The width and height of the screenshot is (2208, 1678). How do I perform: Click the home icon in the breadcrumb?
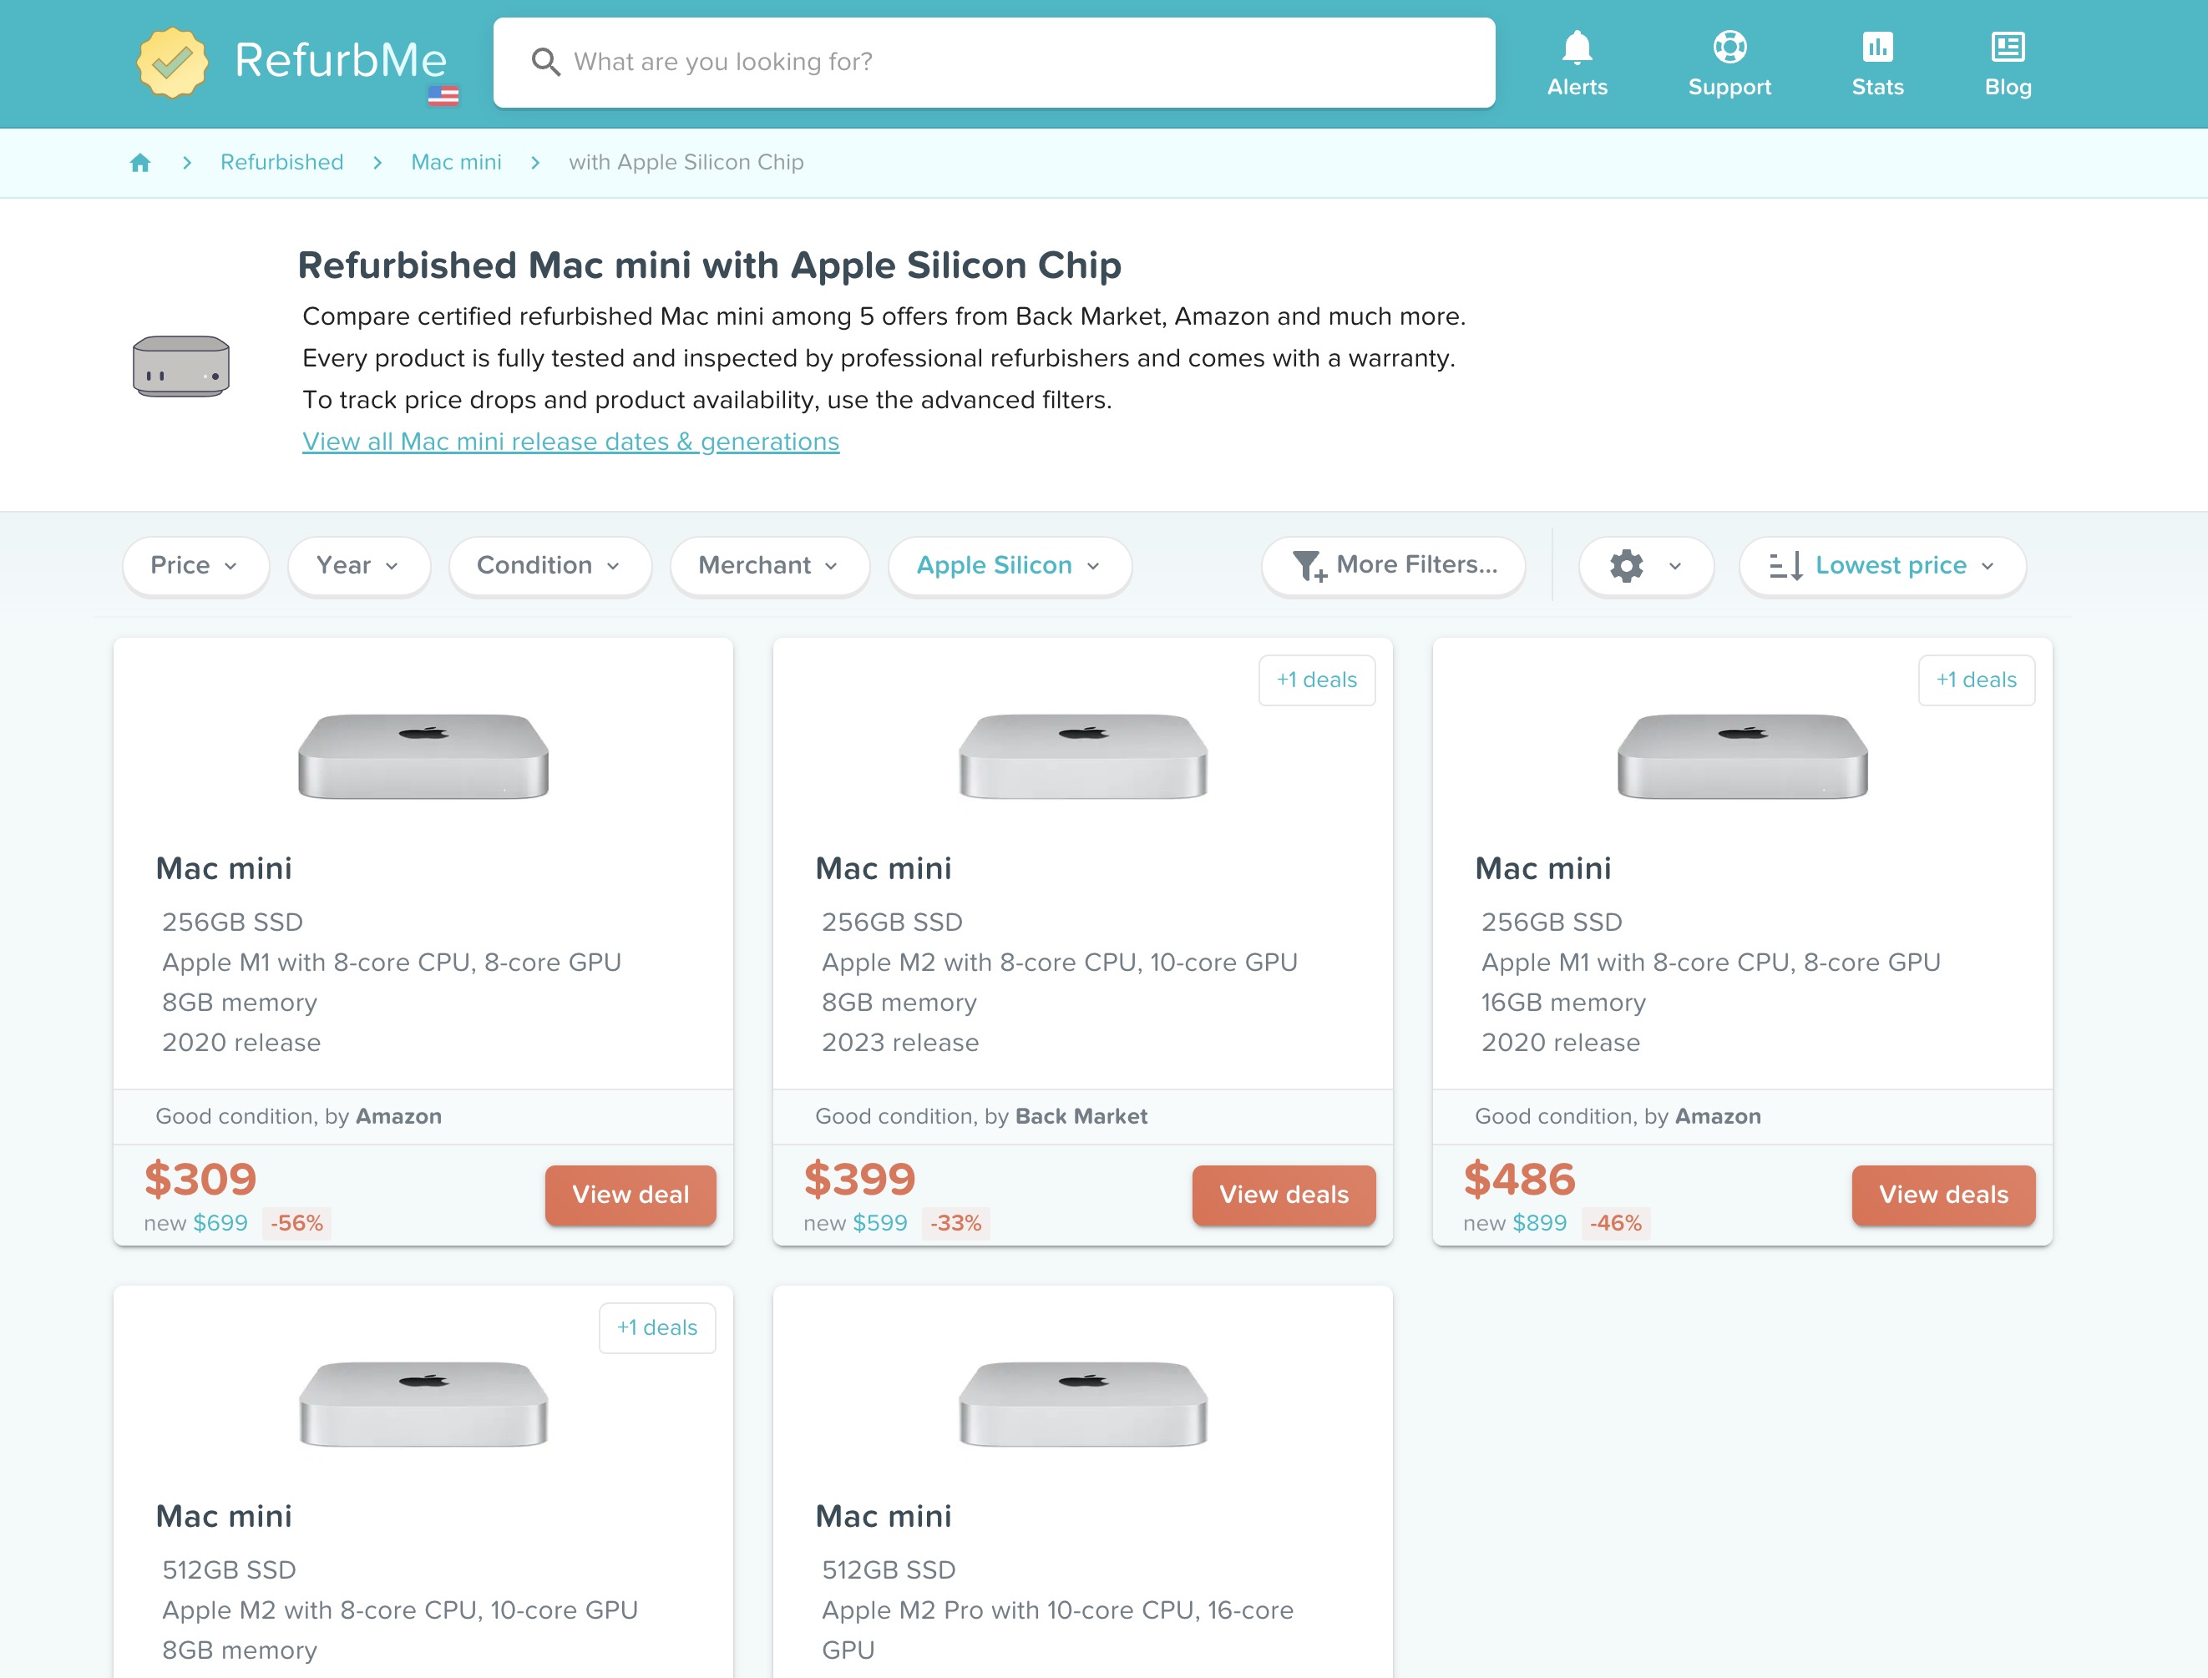pos(139,162)
